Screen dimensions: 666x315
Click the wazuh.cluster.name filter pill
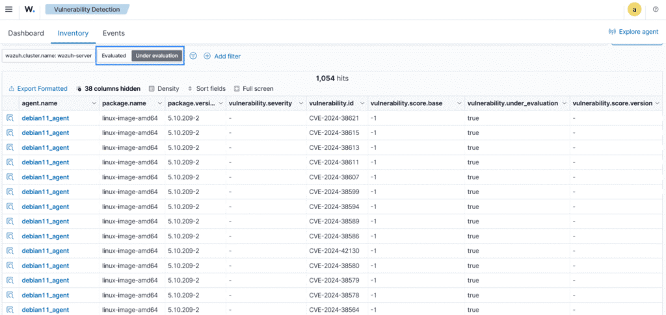[x=49, y=56]
